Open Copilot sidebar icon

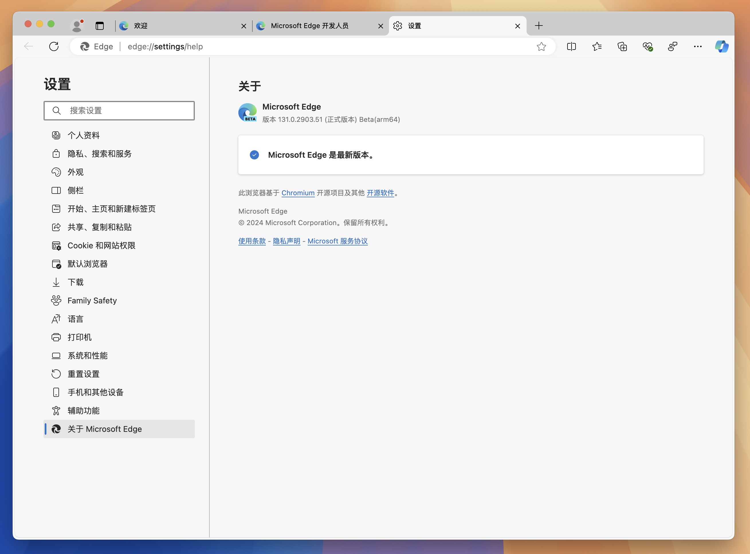coord(722,46)
